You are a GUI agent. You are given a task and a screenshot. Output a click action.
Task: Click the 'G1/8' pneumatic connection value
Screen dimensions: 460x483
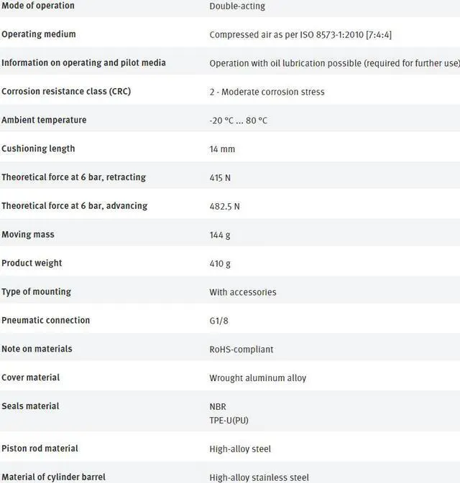click(219, 321)
